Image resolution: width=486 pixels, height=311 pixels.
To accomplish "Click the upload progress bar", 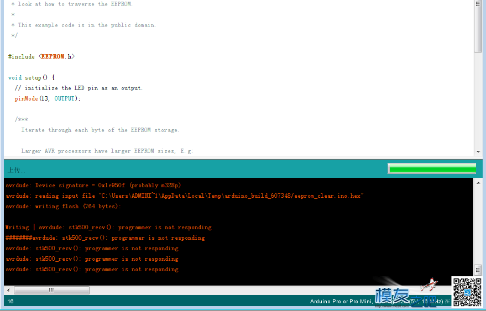I will point(432,168).
